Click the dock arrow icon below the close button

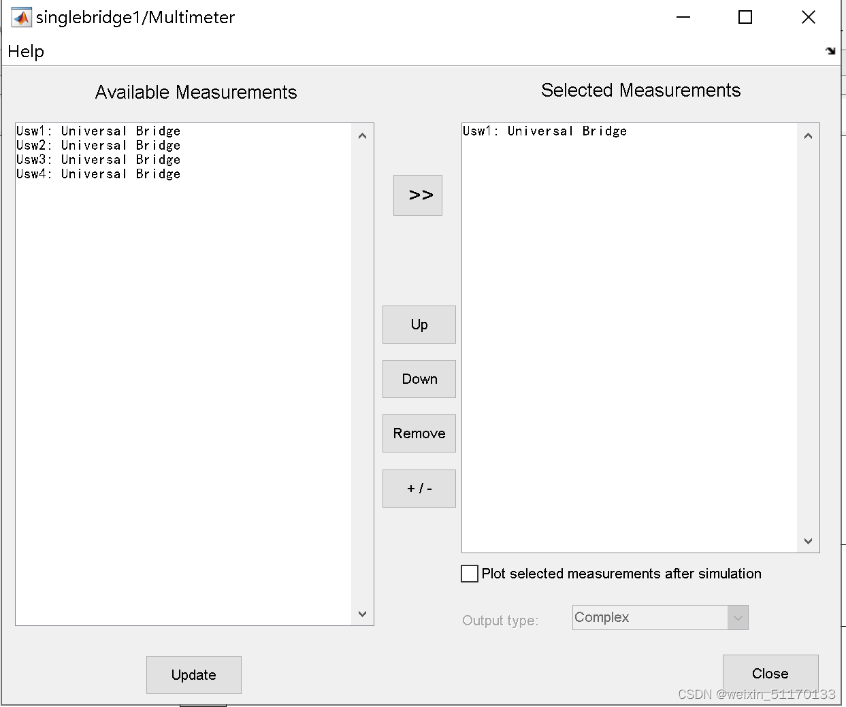[x=831, y=50]
